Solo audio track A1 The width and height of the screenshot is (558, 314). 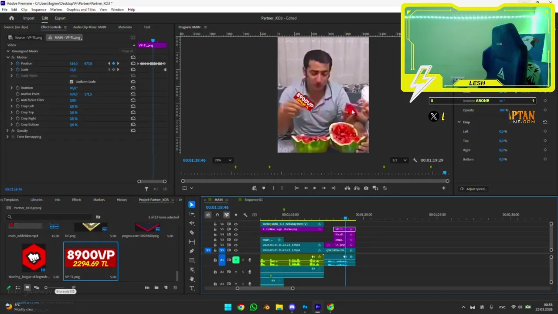click(x=243, y=260)
